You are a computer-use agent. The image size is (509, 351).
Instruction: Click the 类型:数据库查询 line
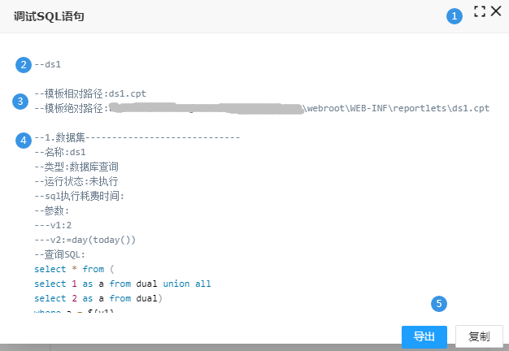pyautogui.click(x=77, y=167)
